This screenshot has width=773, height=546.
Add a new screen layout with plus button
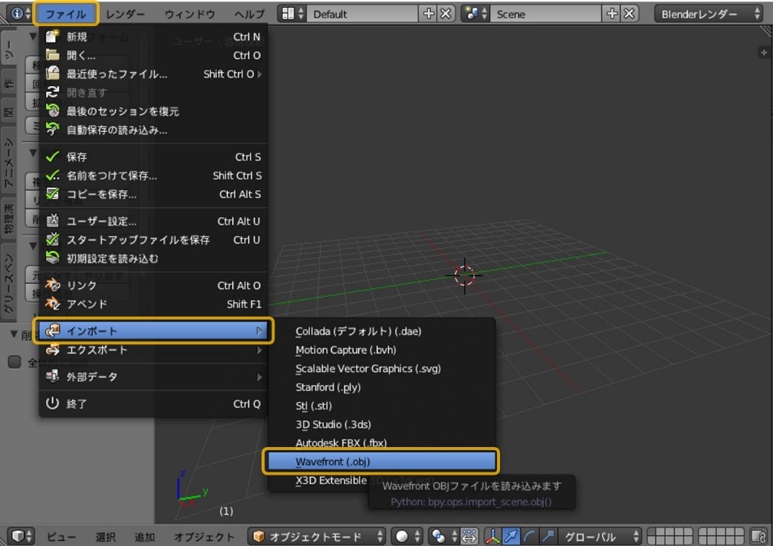429,14
